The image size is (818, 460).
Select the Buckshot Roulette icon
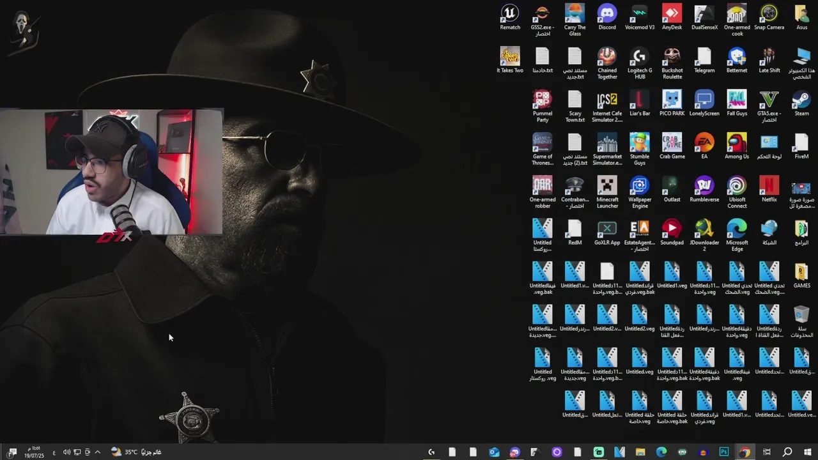[672, 63]
